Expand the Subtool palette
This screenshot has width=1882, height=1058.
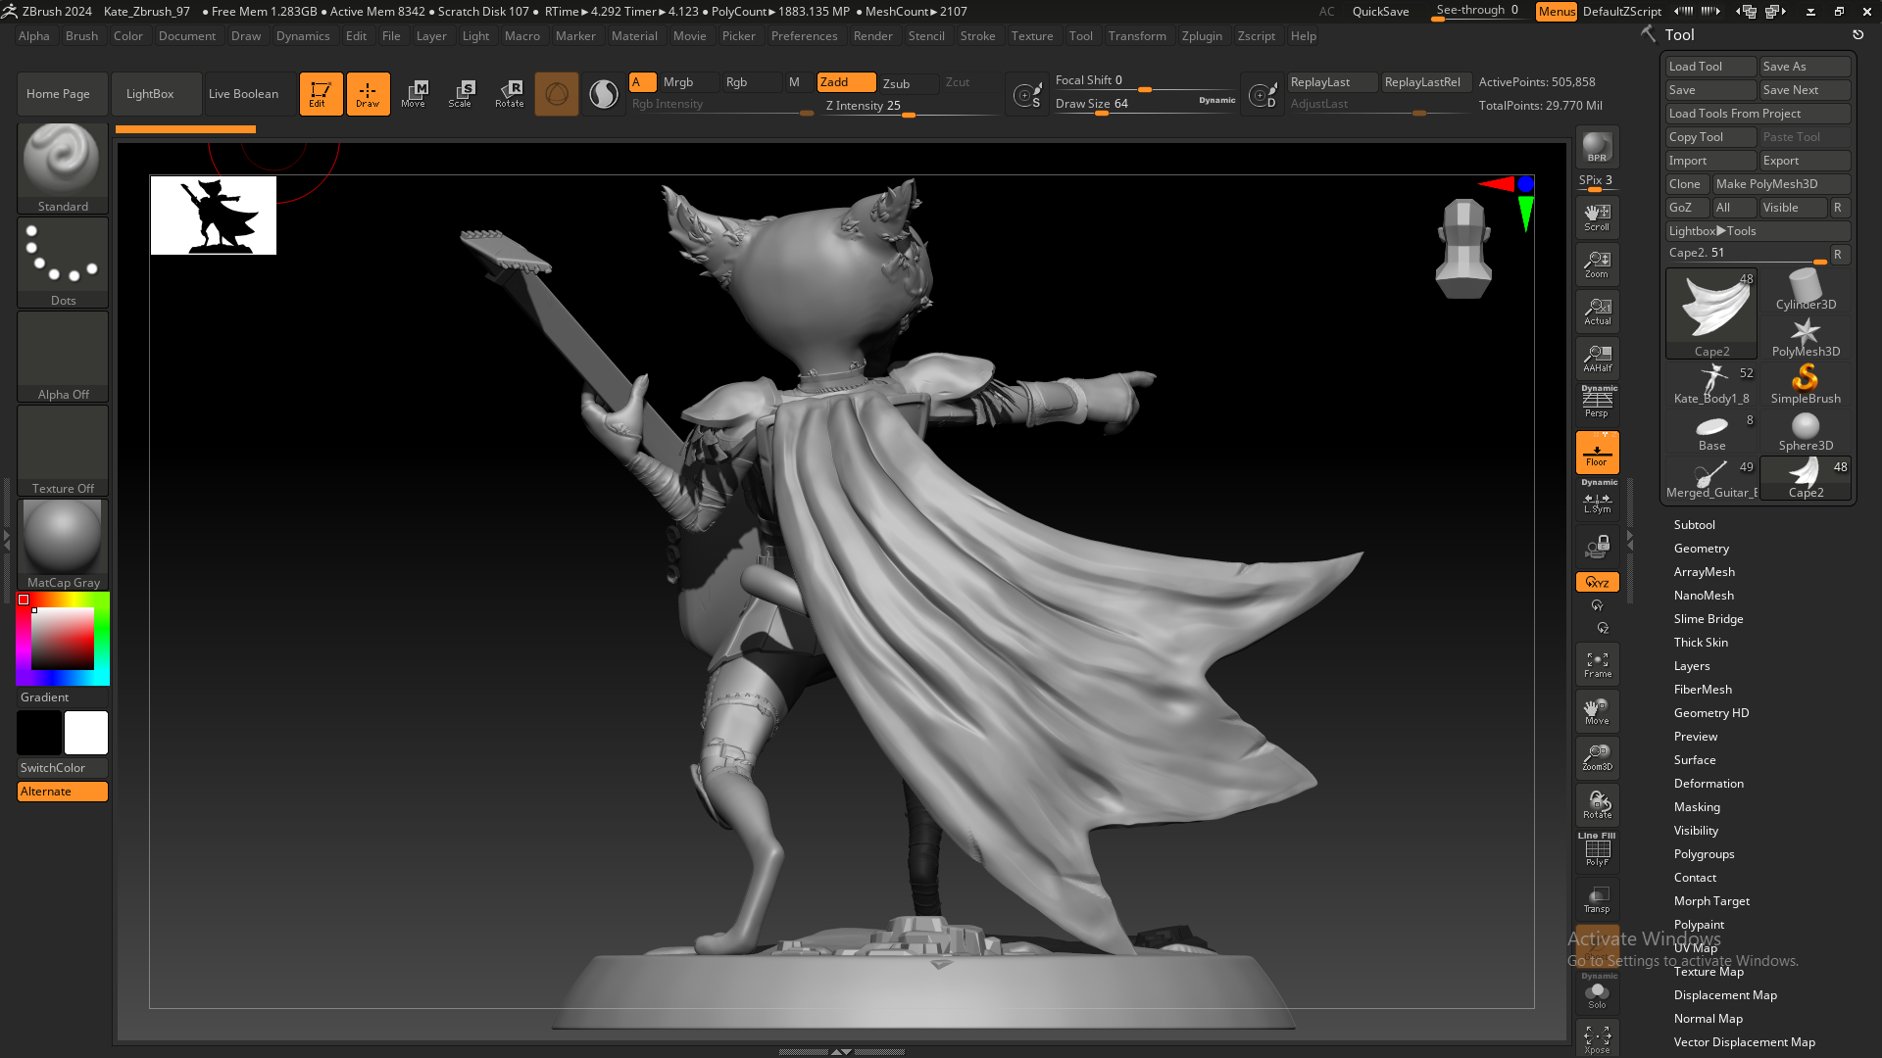click(1694, 525)
